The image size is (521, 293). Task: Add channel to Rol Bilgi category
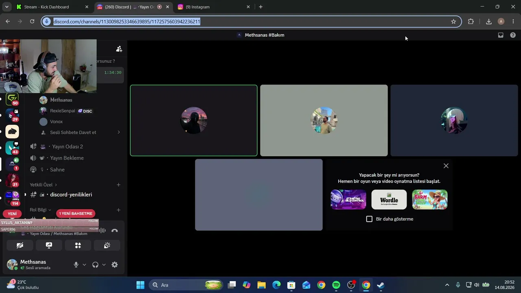pyautogui.click(x=118, y=210)
